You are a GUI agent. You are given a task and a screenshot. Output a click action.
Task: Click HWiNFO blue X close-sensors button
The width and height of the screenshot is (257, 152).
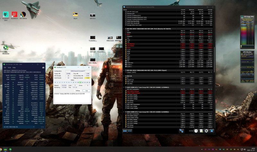pos(212,131)
